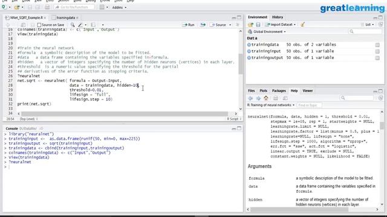The height and width of the screenshot is (217, 387).
Task: Open the Import Dataset dropdown
Action: tap(280, 25)
